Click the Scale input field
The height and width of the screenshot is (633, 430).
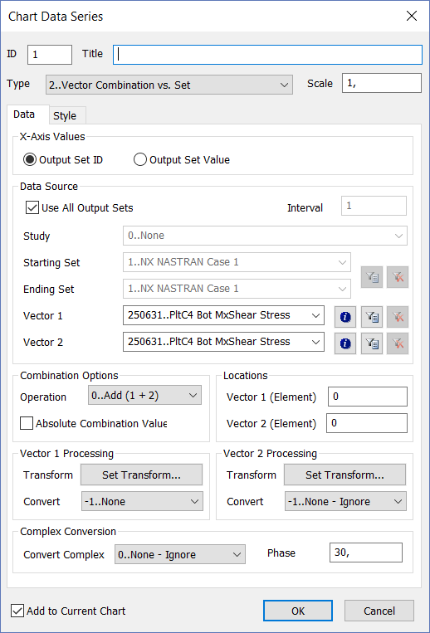tap(382, 83)
